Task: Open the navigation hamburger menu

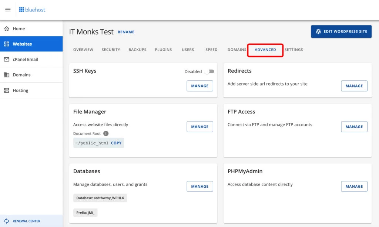Action: pos(8,10)
